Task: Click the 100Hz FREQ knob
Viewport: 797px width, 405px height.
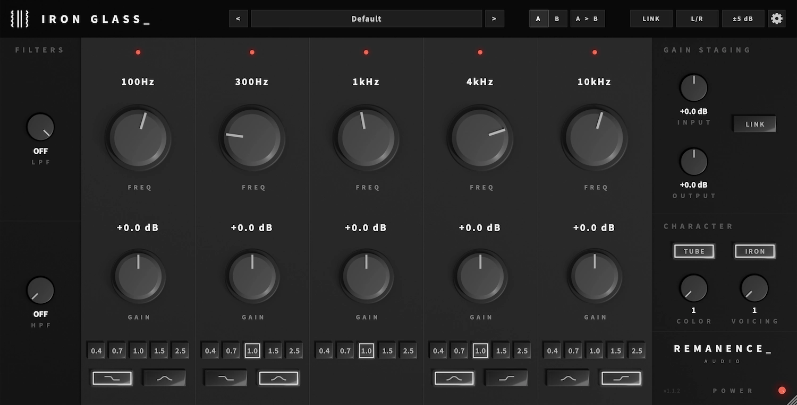Action: [x=138, y=138]
